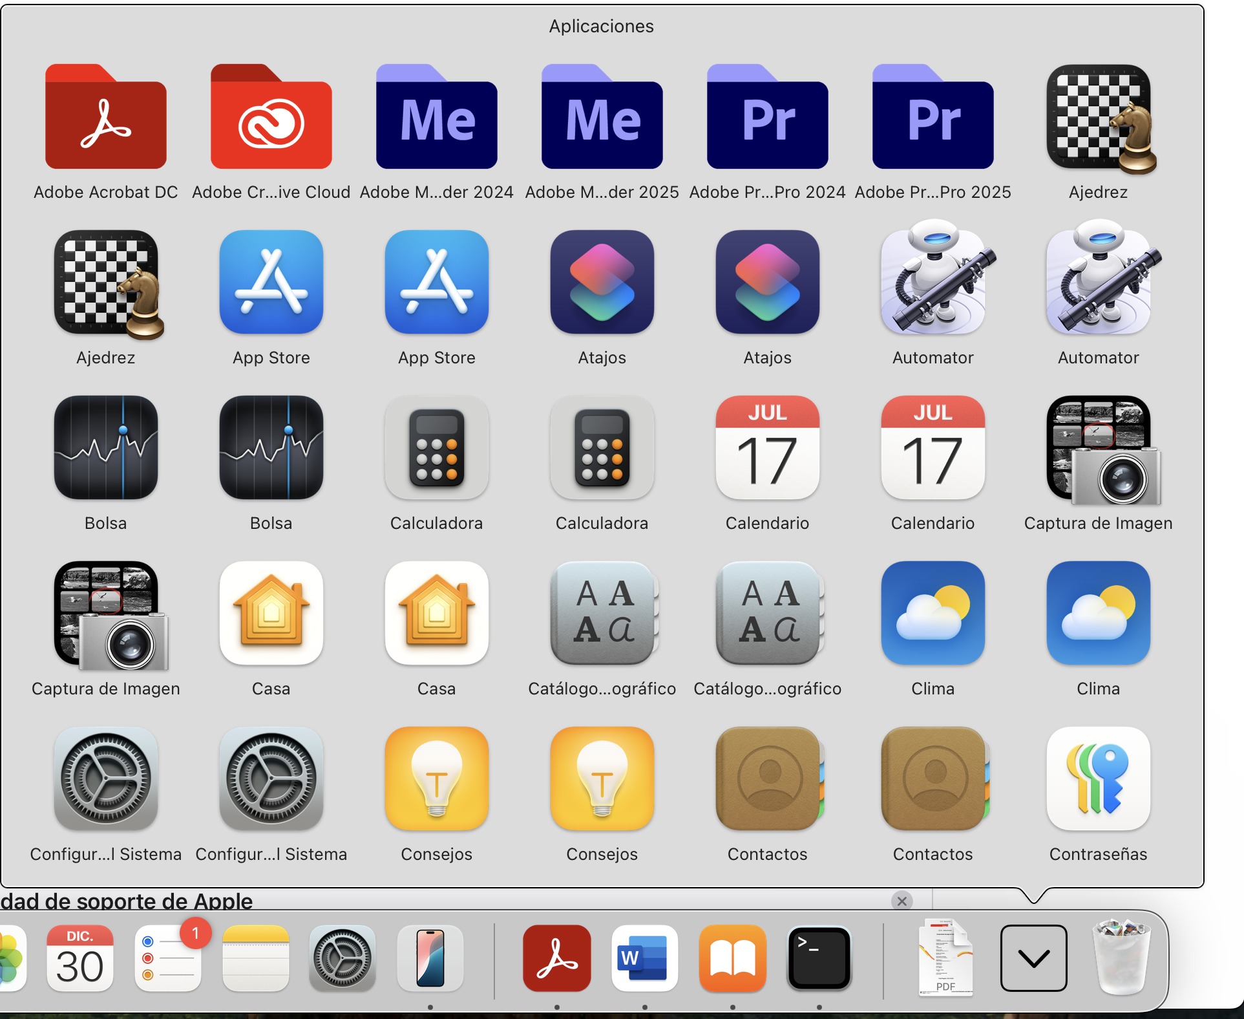This screenshot has height=1019, width=1244.
Task: Launch the Consejos tips app
Action: tap(437, 779)
